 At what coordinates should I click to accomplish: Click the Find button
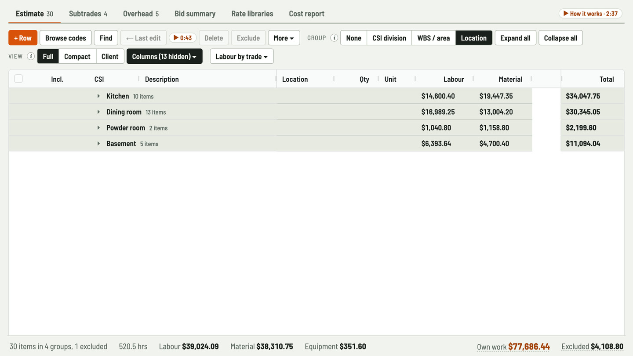[x=106, y=38]
